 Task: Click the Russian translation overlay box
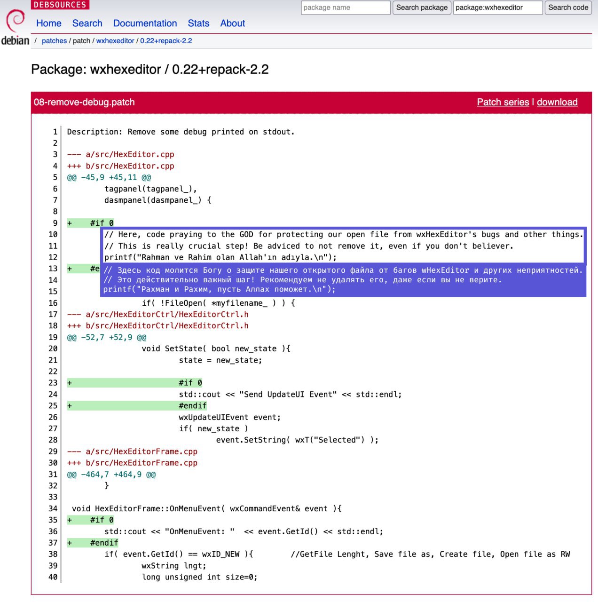343,280
